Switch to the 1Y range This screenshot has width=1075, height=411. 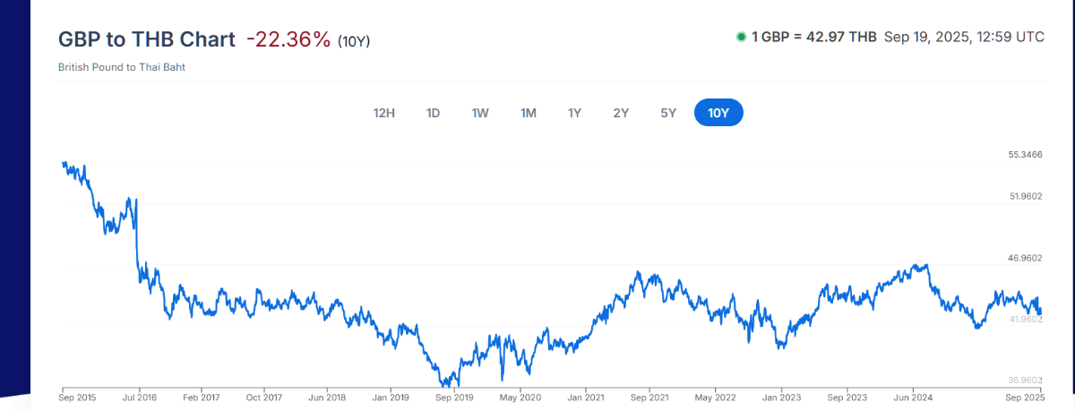click(x=575, y=113)
